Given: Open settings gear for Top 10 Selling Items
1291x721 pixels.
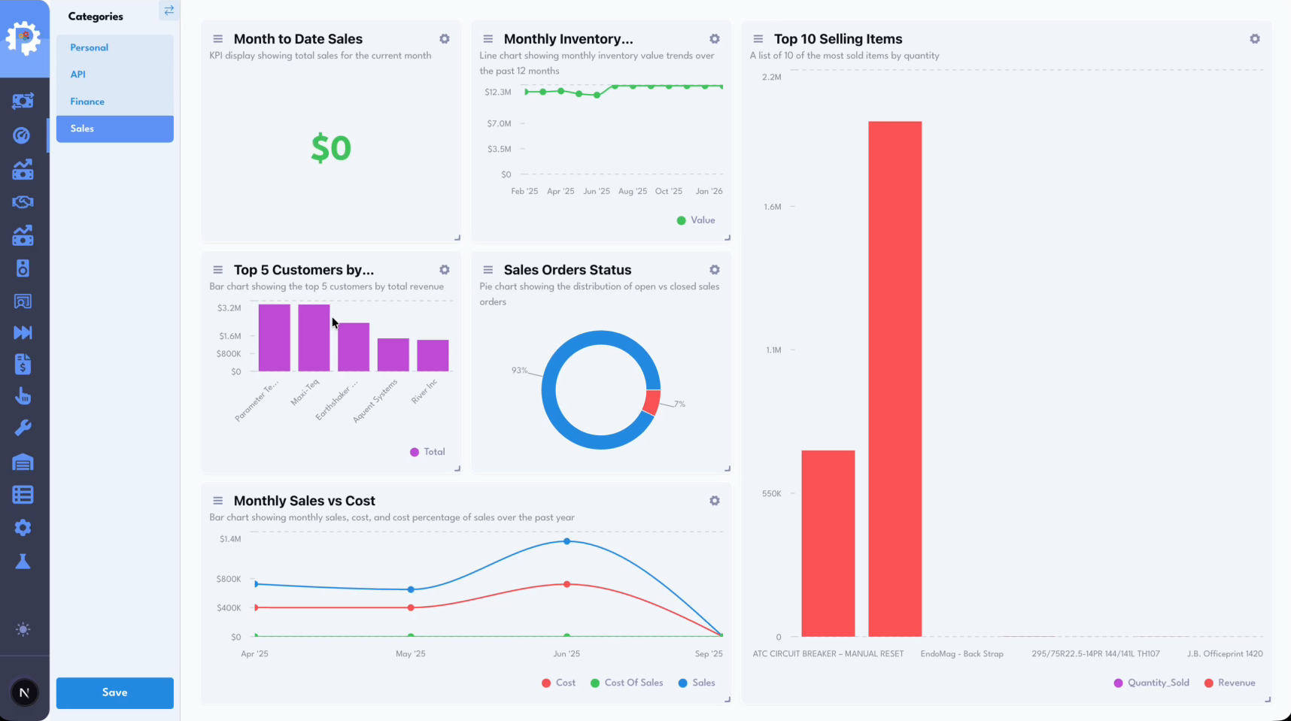Looking at the screenshot, I should point(1254,38).
